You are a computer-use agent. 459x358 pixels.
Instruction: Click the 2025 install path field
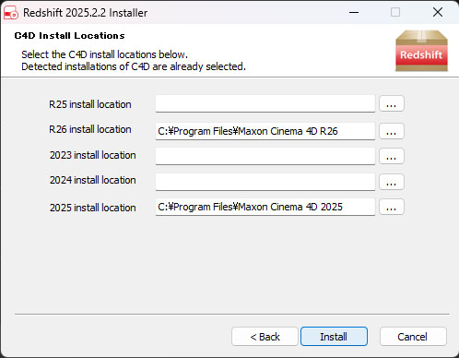[x=265, y=207]
